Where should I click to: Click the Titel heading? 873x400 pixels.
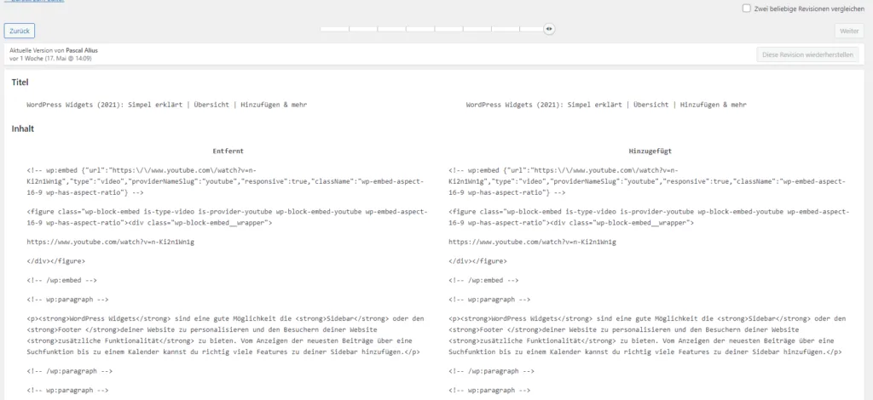coord(20,83)
